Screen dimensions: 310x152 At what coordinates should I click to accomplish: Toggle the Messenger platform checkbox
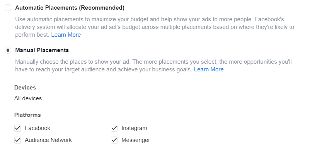(114, 140)
